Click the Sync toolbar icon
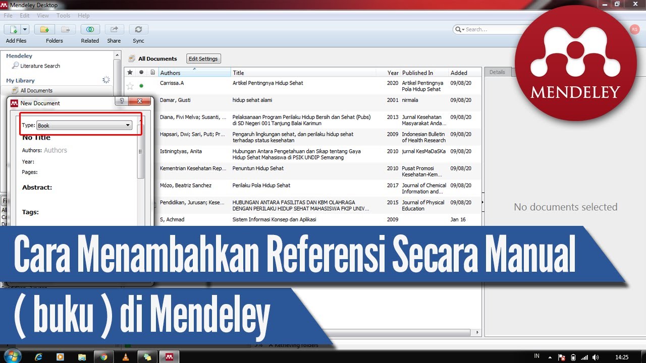The width and height of the screenshot is (646, 363). (x=138, y=29)
